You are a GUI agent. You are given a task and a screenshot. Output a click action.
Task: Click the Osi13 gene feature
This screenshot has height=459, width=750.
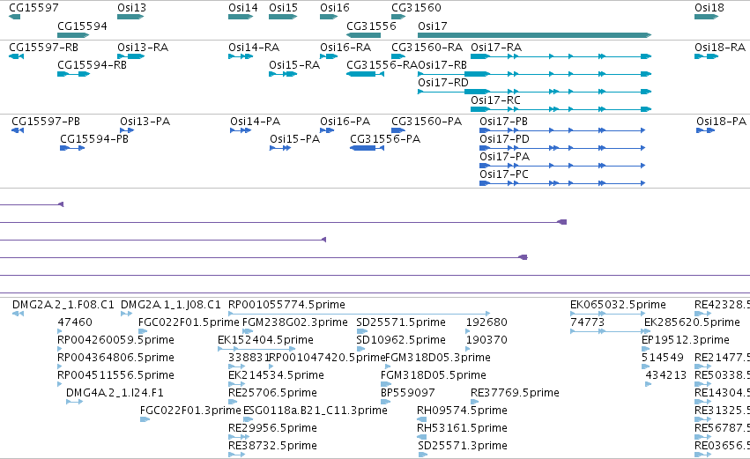coord(130,17)
